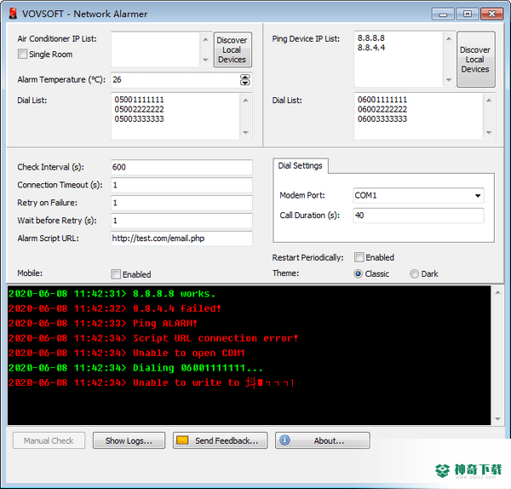Increase Alarm Temperature with the up stepper arrow

244,77
